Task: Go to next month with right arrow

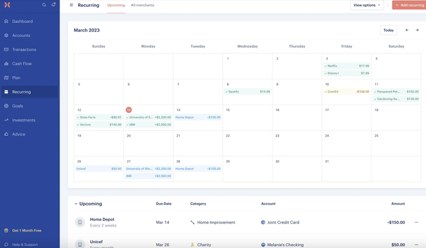Action: (x=417, y=30)
